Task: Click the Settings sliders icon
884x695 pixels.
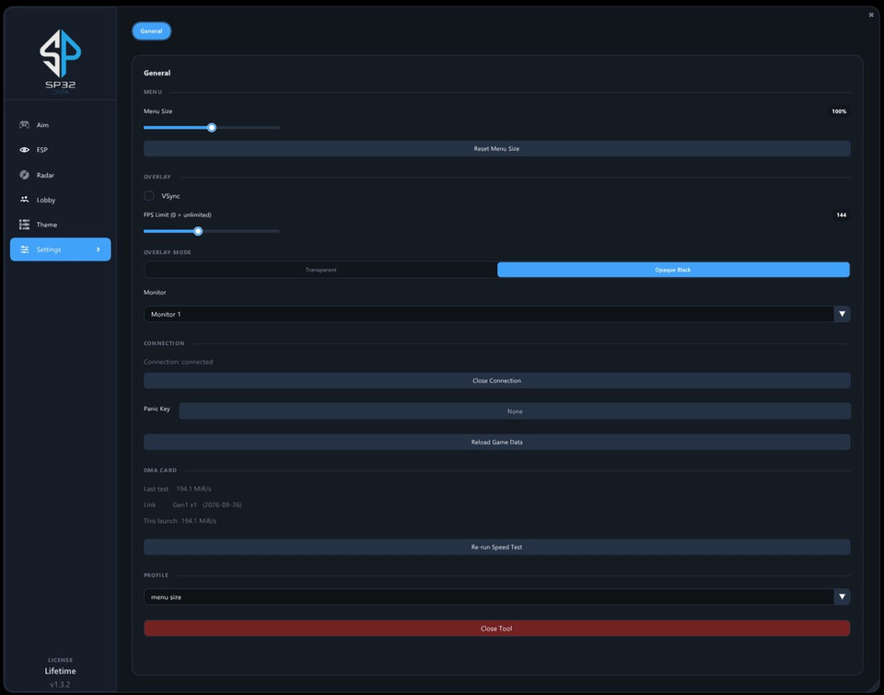Action: (25, 249)
